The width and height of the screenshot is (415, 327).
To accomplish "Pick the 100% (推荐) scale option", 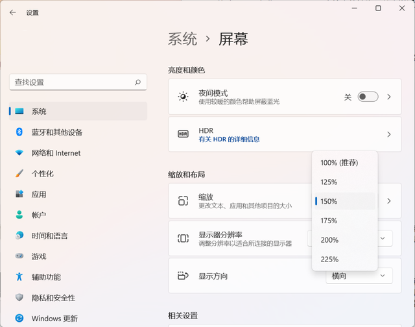I will point(339,163).
